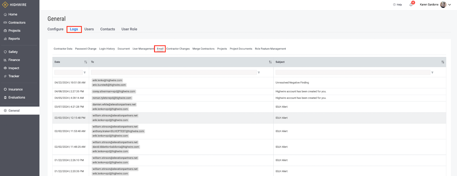Viewport: 457px width, 176px height.
Task: Click the Help question mark icon
Action: click(x=394, y=5)
